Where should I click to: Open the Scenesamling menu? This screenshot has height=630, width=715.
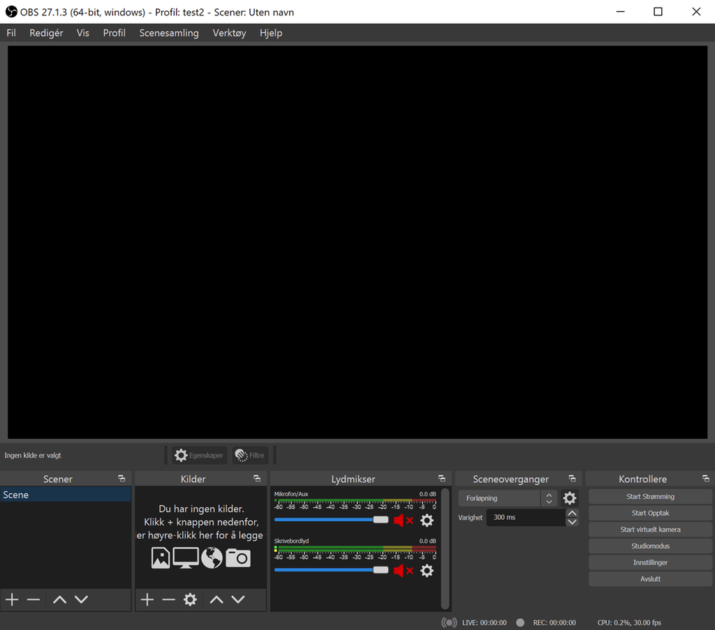(x=169, y=33)
